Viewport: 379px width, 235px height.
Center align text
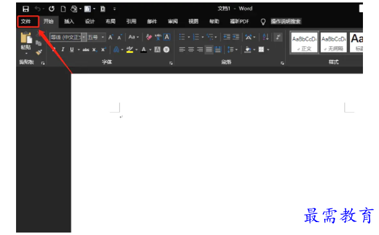191,50
